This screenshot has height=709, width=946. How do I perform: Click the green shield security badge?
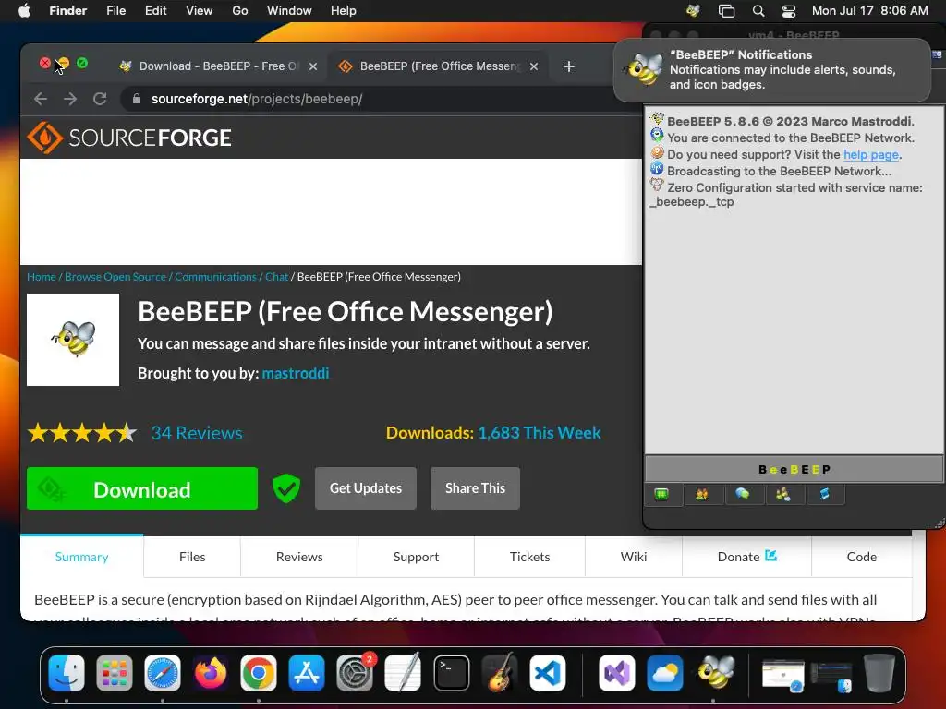pos(286,488)
